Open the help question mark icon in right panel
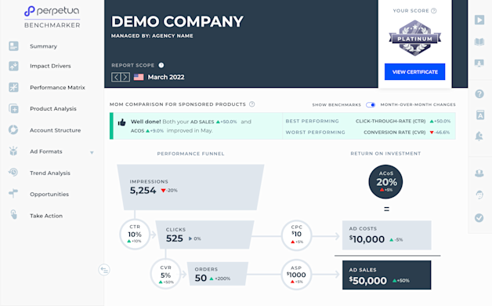This screenshot has width=492, height=306. click(x=479, y=93)
